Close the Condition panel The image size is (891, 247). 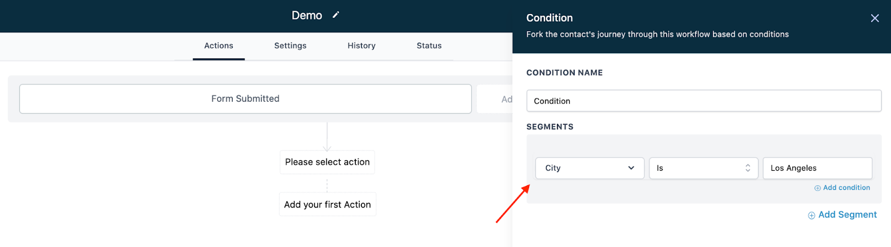click(874, 18)
